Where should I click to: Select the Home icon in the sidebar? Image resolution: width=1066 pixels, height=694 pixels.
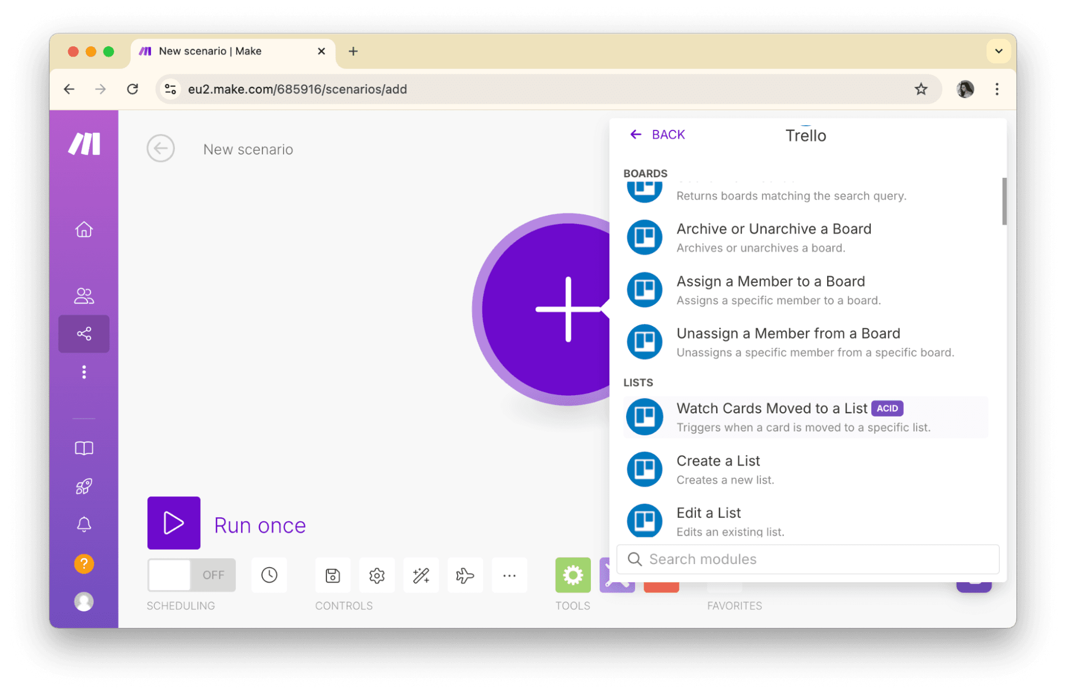[x=84, y=229]
